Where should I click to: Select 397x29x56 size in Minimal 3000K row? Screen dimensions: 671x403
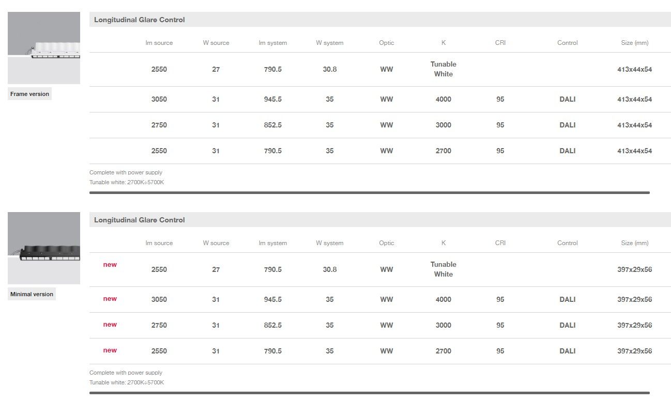point(634,325)
